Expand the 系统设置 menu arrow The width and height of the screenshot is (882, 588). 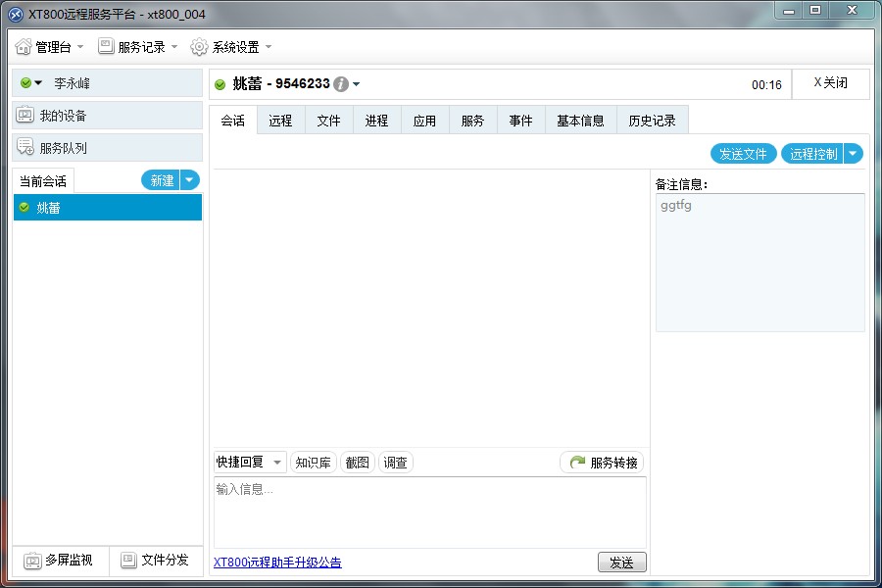coord(269,47)
